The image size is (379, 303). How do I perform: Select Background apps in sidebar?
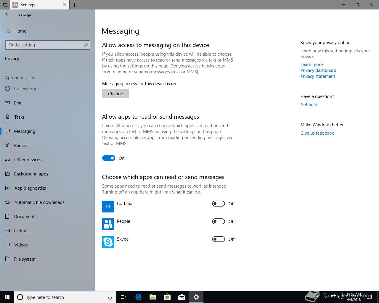point(47,174)
